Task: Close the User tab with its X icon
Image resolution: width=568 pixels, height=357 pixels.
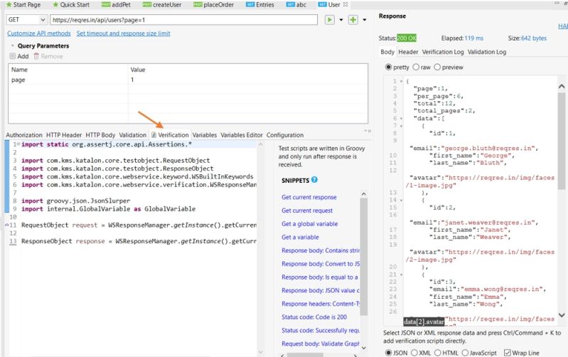Action: pos(345,4)
